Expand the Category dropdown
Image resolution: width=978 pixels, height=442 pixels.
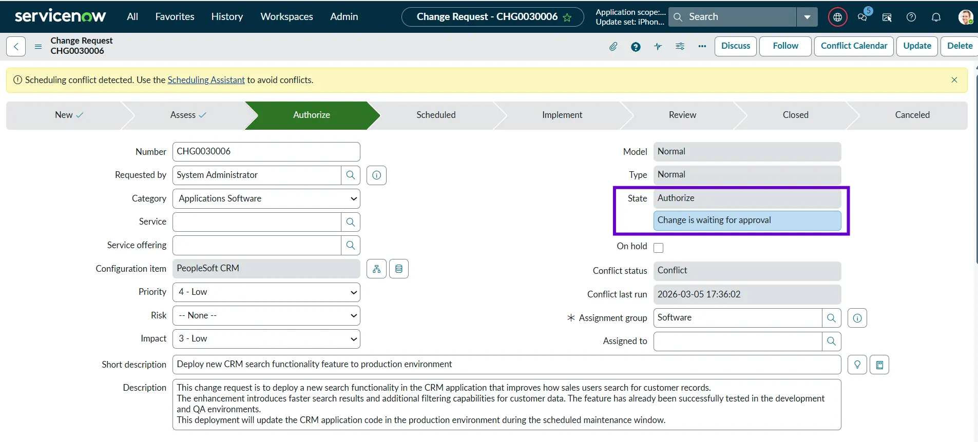coord(266,199)
